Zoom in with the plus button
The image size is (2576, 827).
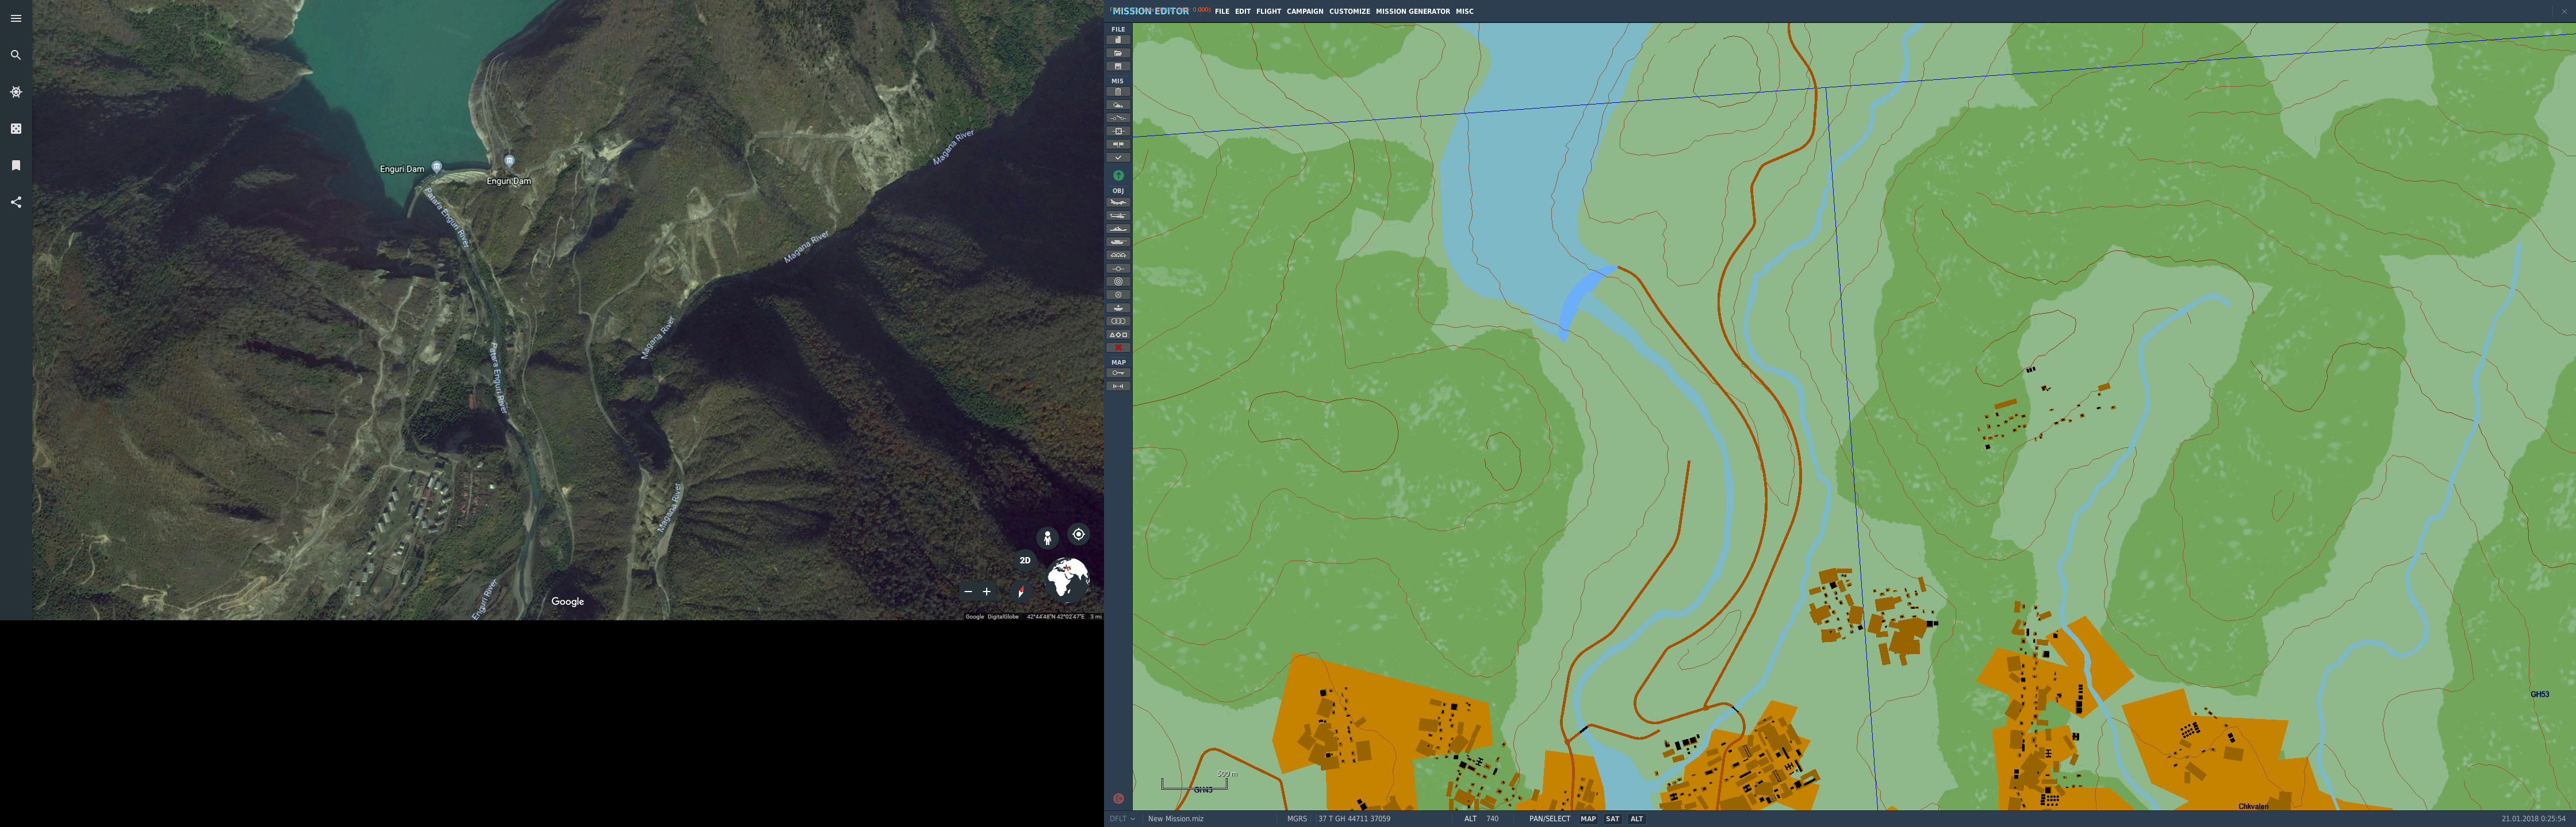986,592
